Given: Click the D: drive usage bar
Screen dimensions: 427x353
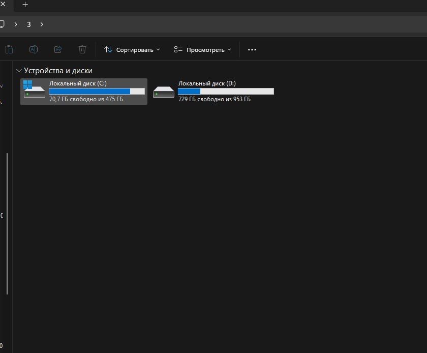Looking at the screenshot, I should [226, 92].
